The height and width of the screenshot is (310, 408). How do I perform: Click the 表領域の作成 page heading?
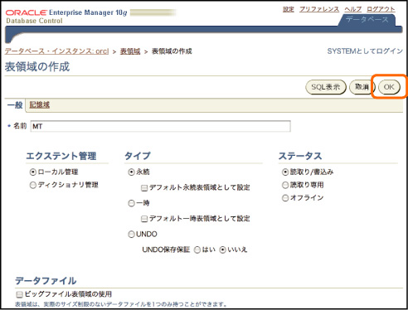tap(37, 67)
